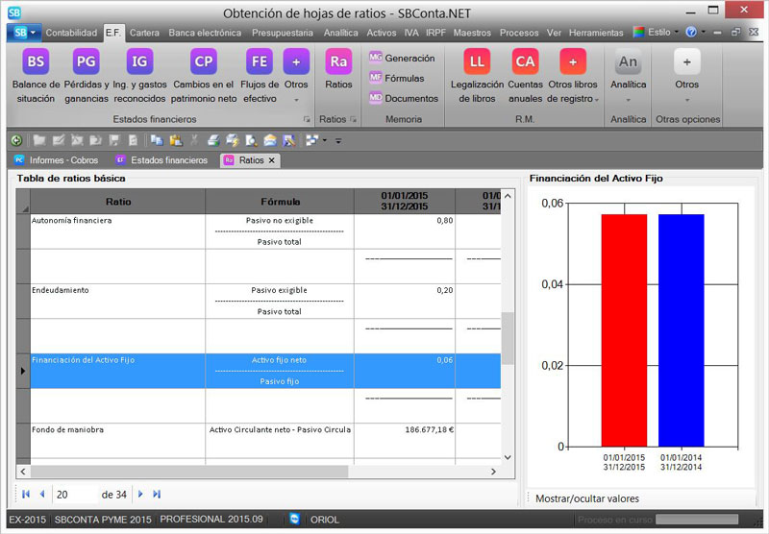769x534 pixels.
Task: Click the Ratios ribbon icon
Action: tap(338, 62)
